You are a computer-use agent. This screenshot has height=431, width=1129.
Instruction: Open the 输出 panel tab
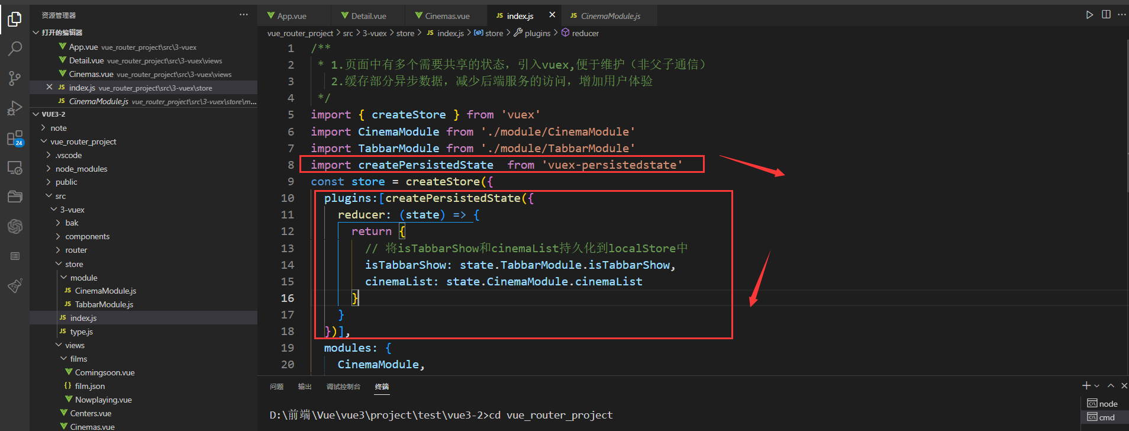305,387
